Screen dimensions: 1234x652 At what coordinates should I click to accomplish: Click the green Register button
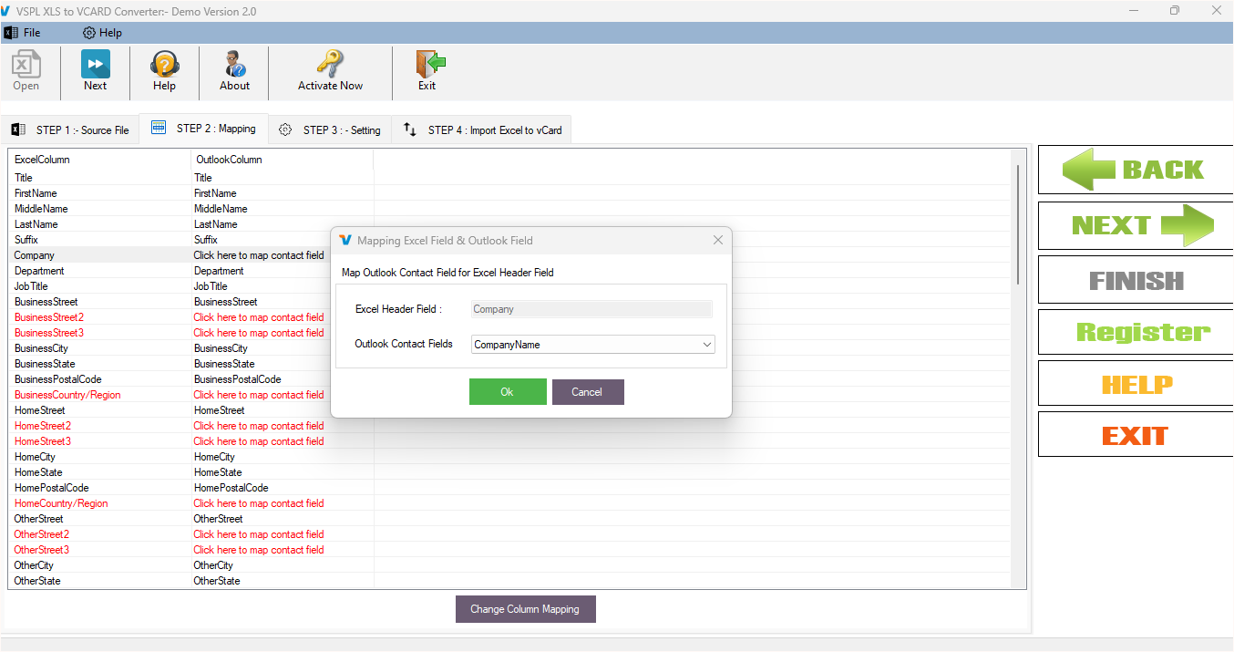click(1135, 332)
